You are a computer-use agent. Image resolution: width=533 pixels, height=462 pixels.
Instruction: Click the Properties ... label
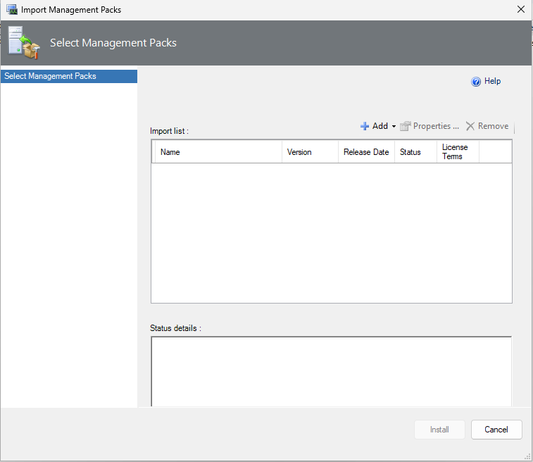[x=436, y=126]
